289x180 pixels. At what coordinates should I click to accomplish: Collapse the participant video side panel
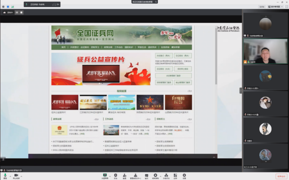pyautogui.click(x=241, y=90)
